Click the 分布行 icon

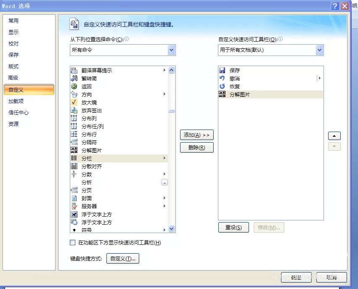(74, 134)
